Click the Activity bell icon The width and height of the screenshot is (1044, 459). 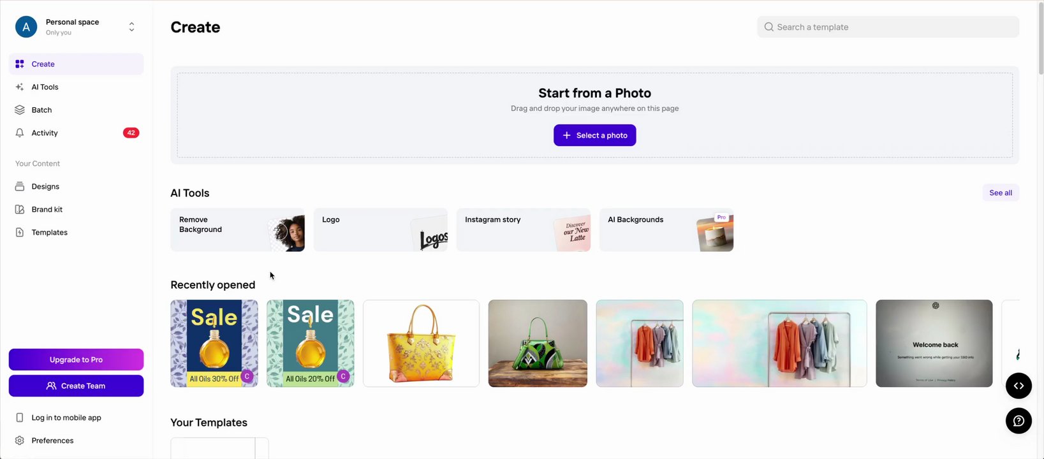[20, 133]
